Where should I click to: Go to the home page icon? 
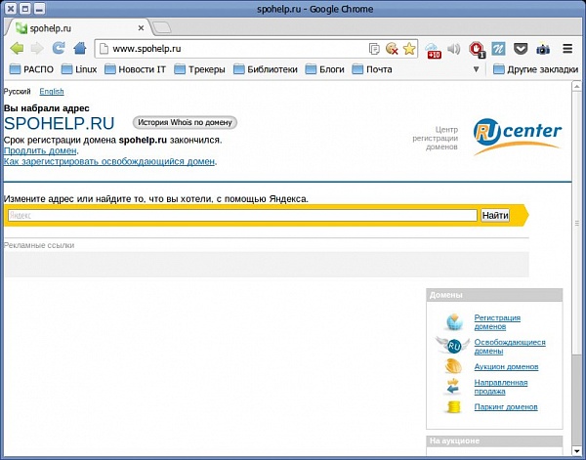pyautogui.click(x=80, y=48)
